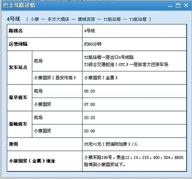This screenshot has width=192, height=179.
Task: Click the T3综合交通枢纽（GTC）一层旅客大巴停车场 text
Action: [x=126, y=65]
